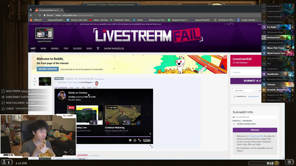The image size is (296, 166).
Task: Toggle SHOW IMAGES in the tab bar
Action: [x=114, y=48]
